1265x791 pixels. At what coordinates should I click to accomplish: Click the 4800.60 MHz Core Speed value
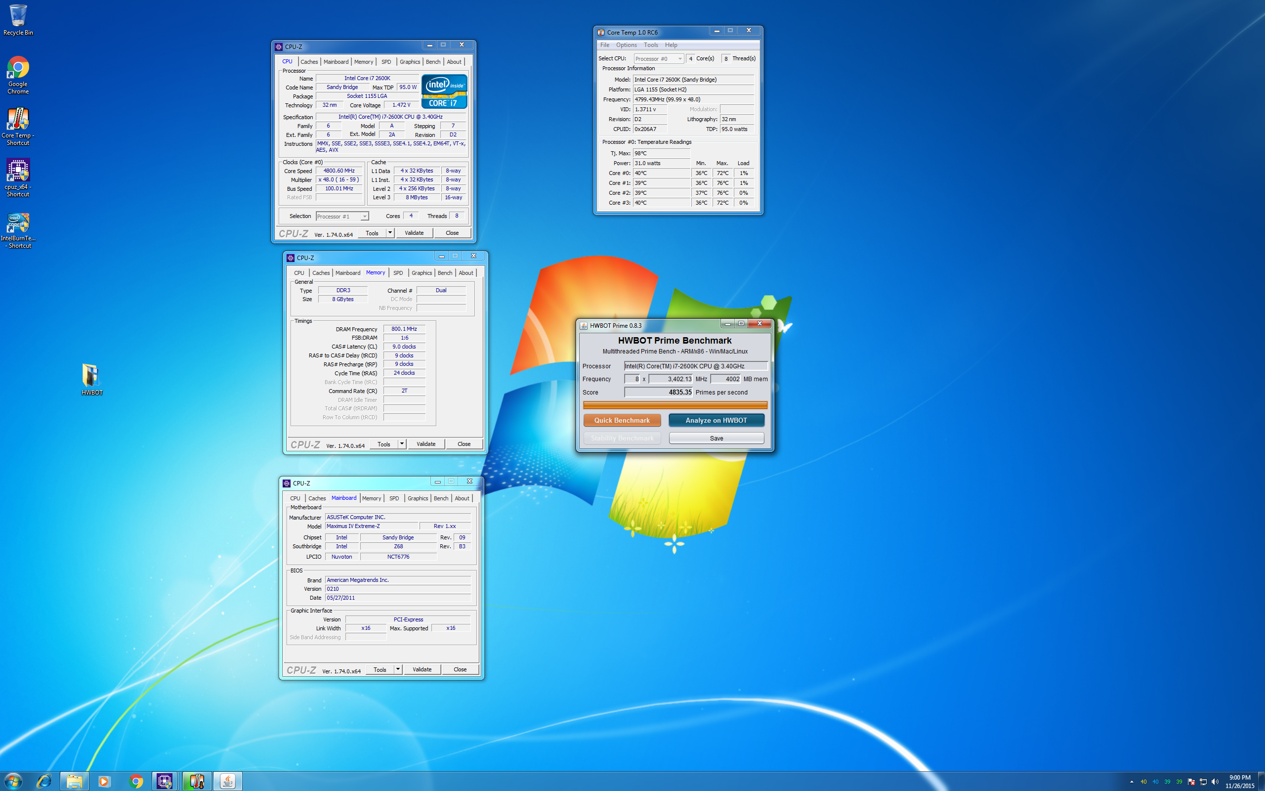(339, 171)
